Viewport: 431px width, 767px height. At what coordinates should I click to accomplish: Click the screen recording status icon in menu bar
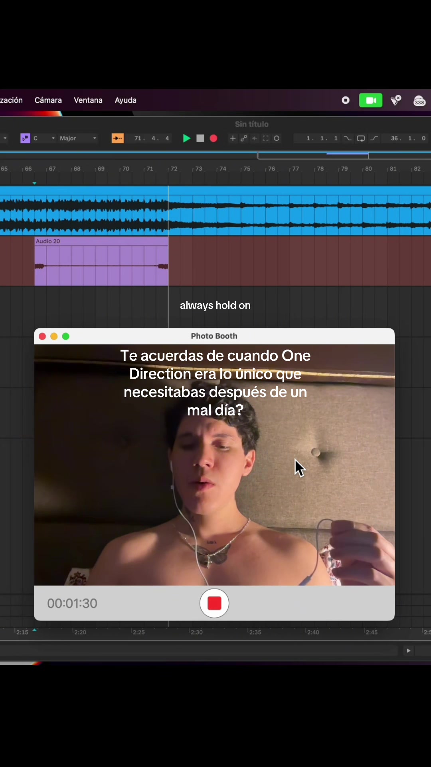point(346,100)
